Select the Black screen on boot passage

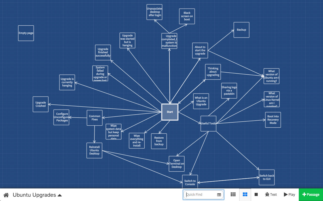click(187, 16)
